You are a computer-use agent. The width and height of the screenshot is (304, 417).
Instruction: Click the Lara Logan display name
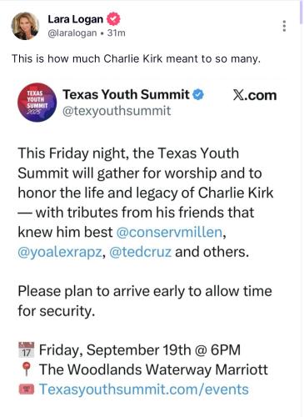pyautogui.click(x=76, y=19)
